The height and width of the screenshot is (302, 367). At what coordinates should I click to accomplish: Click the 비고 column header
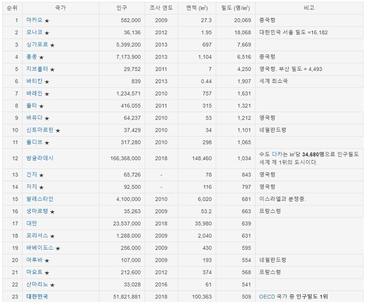[x=309, y=8]
